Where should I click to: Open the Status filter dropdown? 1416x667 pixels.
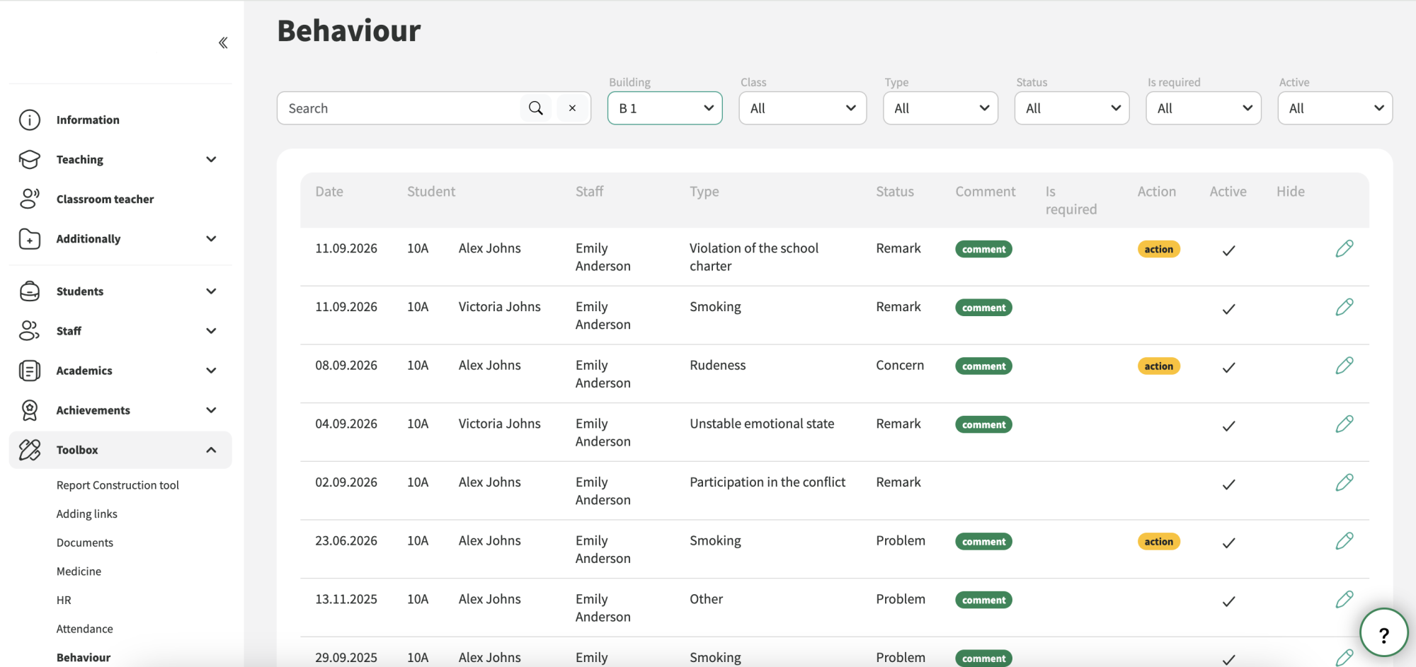pyautogui.click(x=1072, y=108)
